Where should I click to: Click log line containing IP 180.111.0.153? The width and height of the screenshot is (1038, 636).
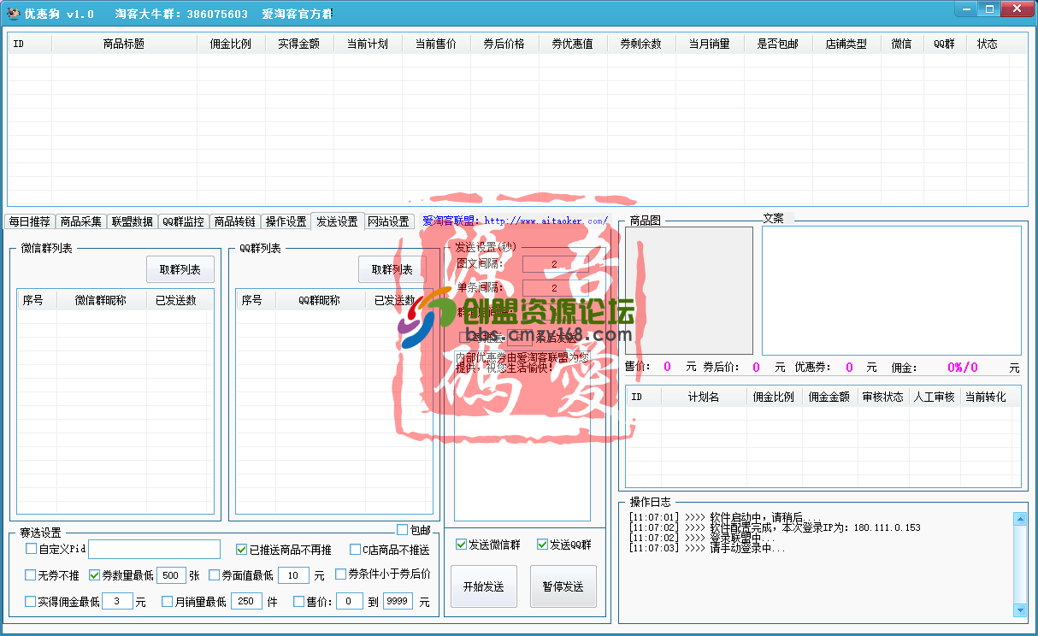[x=775, y=527]
